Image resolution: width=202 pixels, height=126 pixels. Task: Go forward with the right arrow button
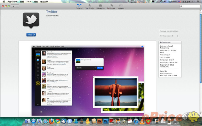17,6
